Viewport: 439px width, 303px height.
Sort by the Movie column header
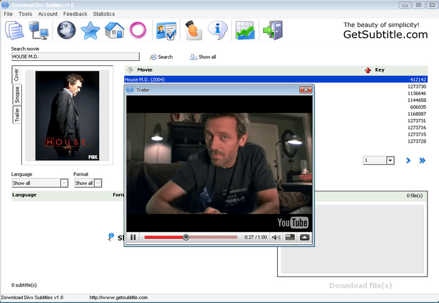coord(243,70)
